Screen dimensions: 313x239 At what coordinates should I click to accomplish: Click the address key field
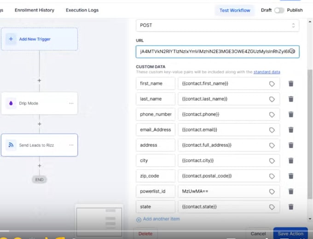pyautogui.click(x=156, y=145)
